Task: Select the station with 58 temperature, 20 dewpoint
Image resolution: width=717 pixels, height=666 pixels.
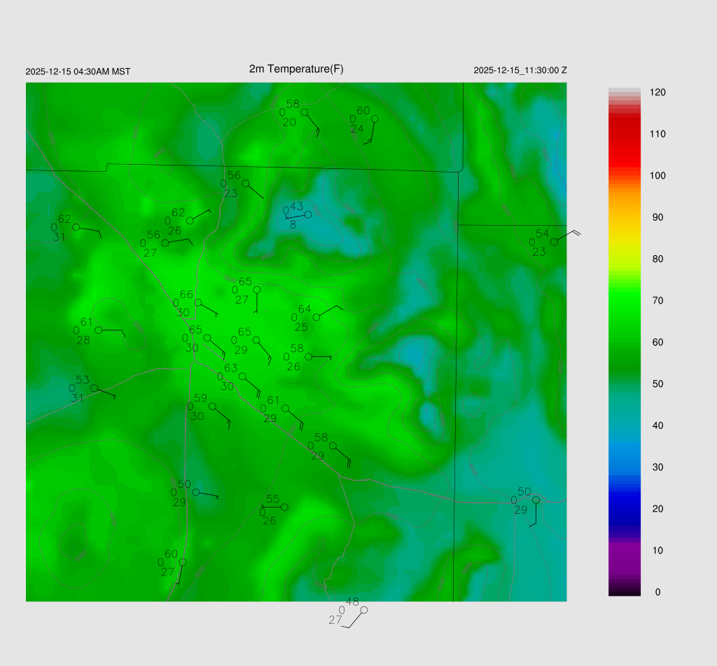Action: pyautogui.click(x=305, y=112)
